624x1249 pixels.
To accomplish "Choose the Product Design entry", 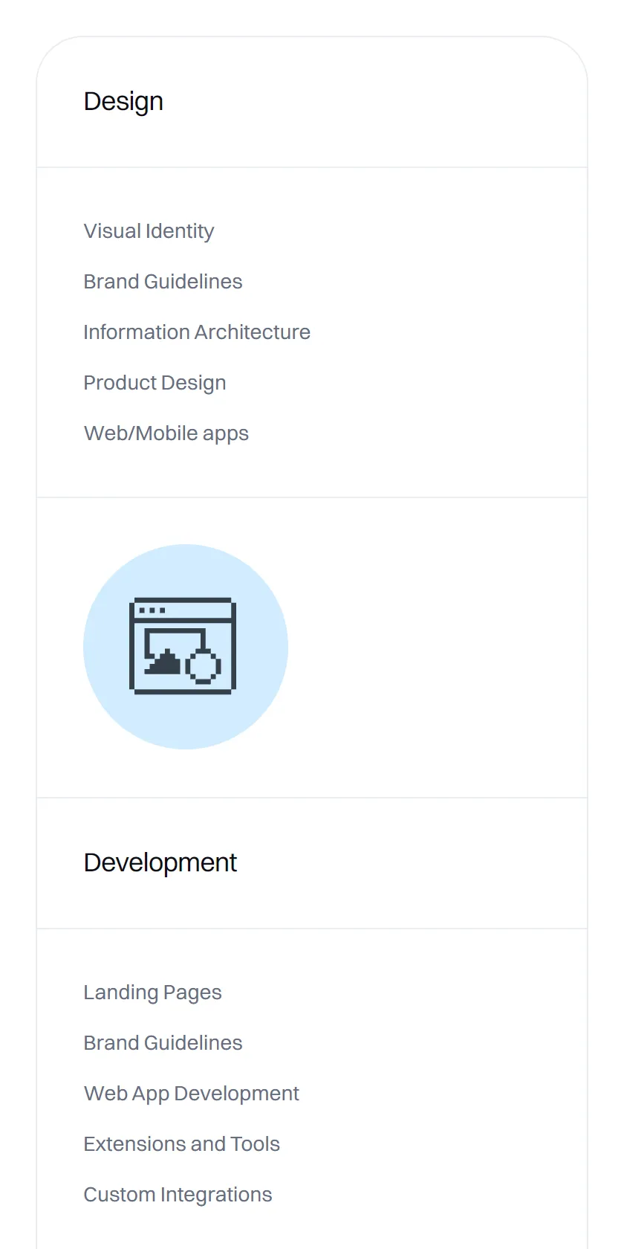I will point(155,383).
